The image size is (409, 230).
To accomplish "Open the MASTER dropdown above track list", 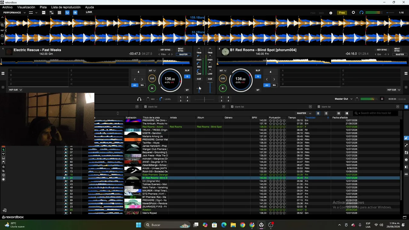I will click(304, 113).
